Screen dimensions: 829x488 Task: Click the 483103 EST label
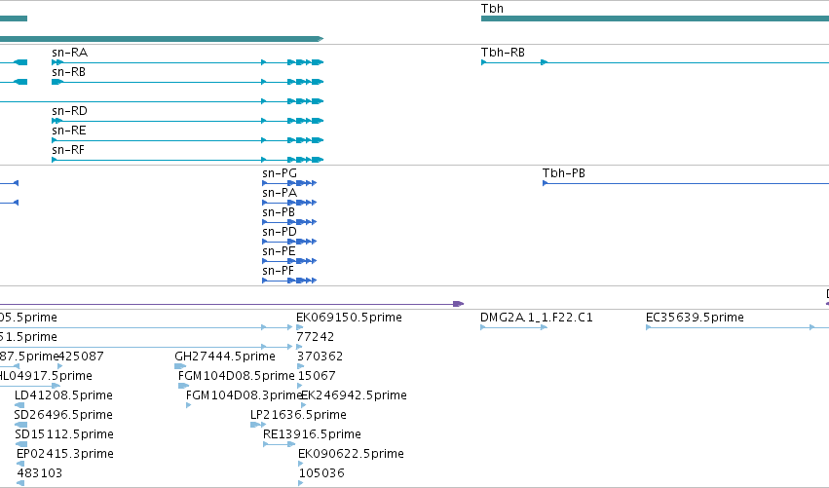pos(40,473)
